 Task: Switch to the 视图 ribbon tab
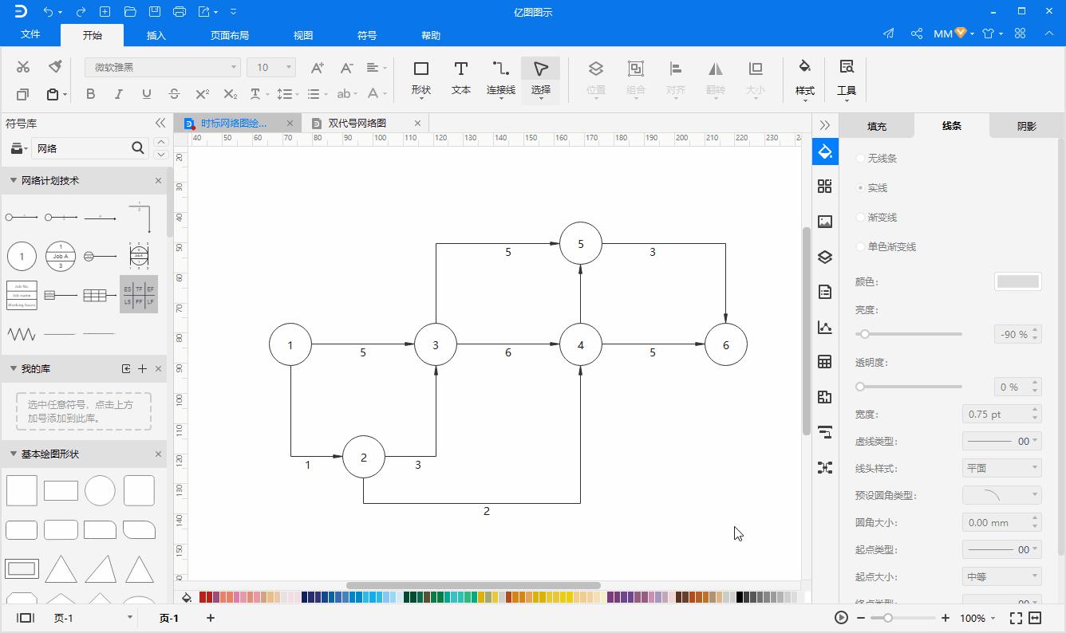click(x=303, y=35)
